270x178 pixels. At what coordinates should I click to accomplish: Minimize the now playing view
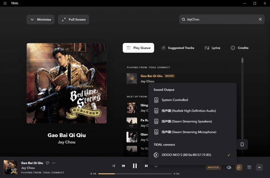point(40,20)
